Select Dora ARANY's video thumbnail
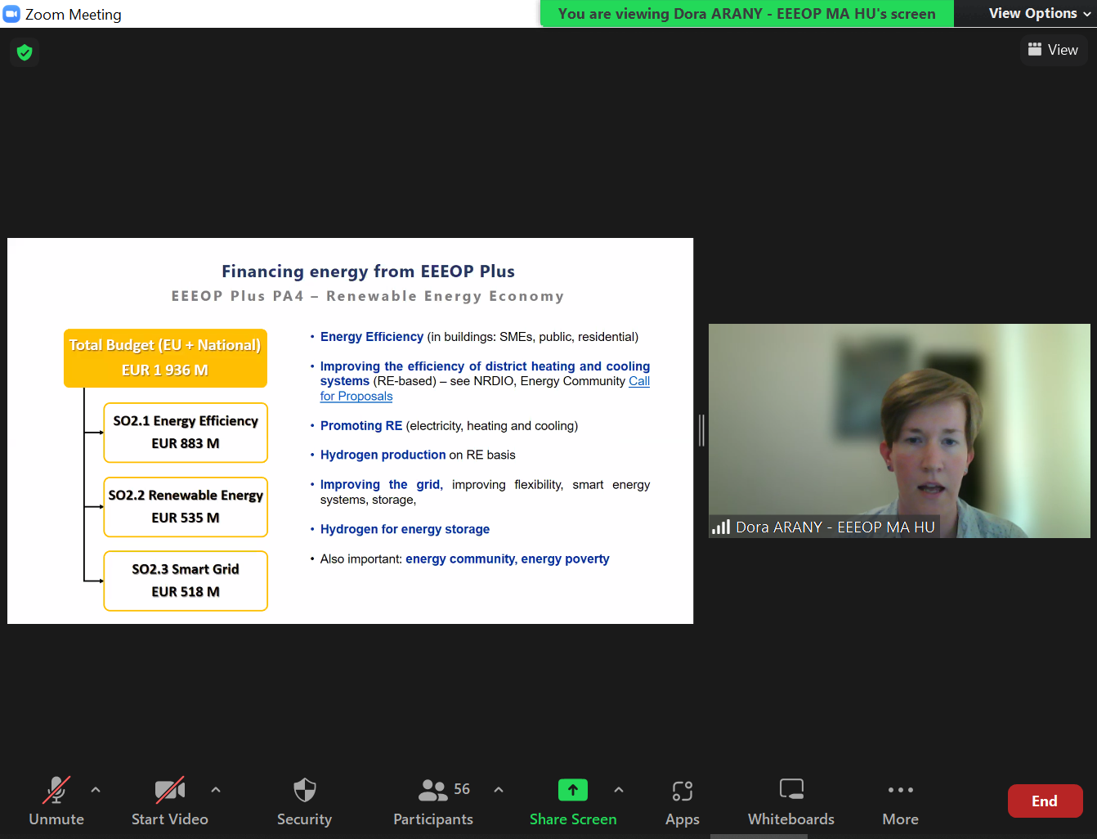1097x839 pixels. click(899, 430)
